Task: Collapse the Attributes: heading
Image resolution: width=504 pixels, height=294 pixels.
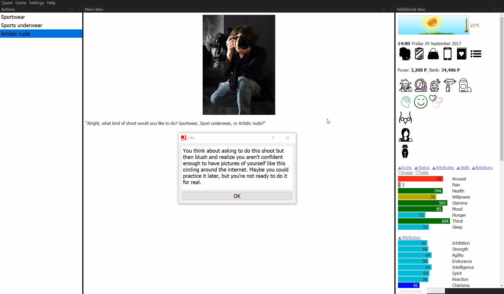Action: pyautogui.click(x=409, y=238)
